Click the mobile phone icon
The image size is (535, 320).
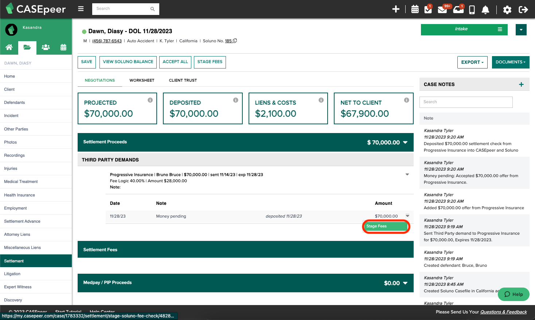472,9
